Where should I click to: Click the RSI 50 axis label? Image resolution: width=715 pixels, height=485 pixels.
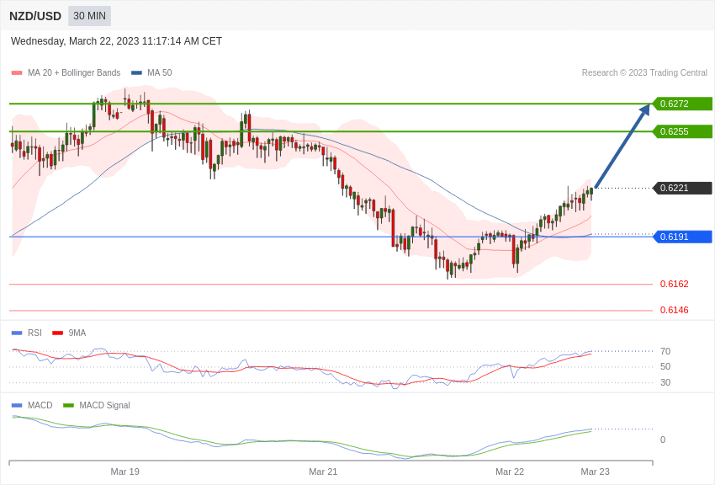tap(665, 366)
